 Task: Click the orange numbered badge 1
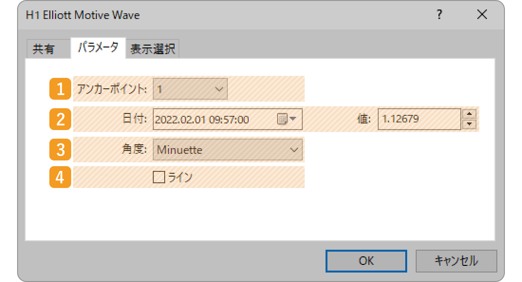pos(61,89)
